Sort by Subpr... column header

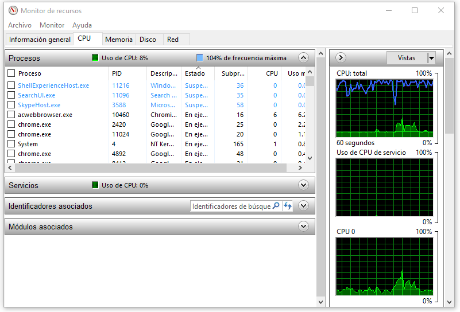point(231,73)
